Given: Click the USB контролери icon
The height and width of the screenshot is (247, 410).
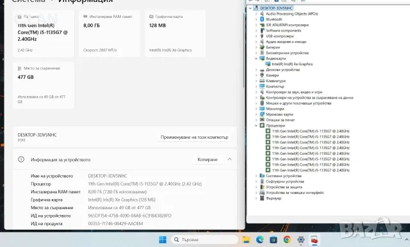Looking at the screenshot, I should (262, 36).
